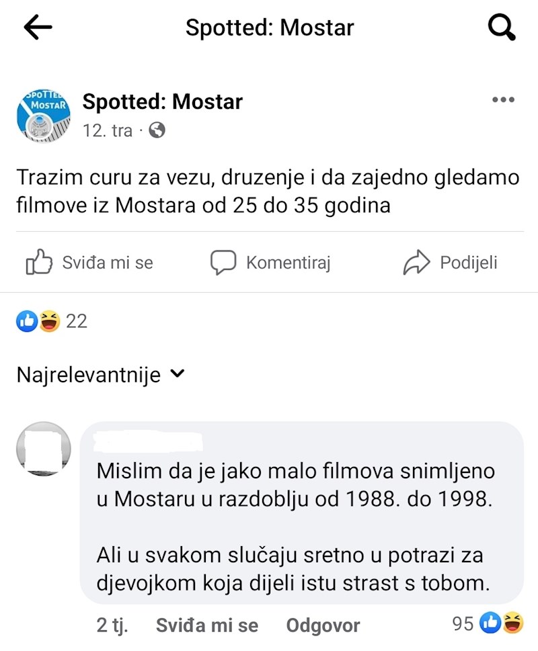This screenshot has height=651, width=538.
Task: Tap the globe public-visibility icon
Action: (156, 130)
